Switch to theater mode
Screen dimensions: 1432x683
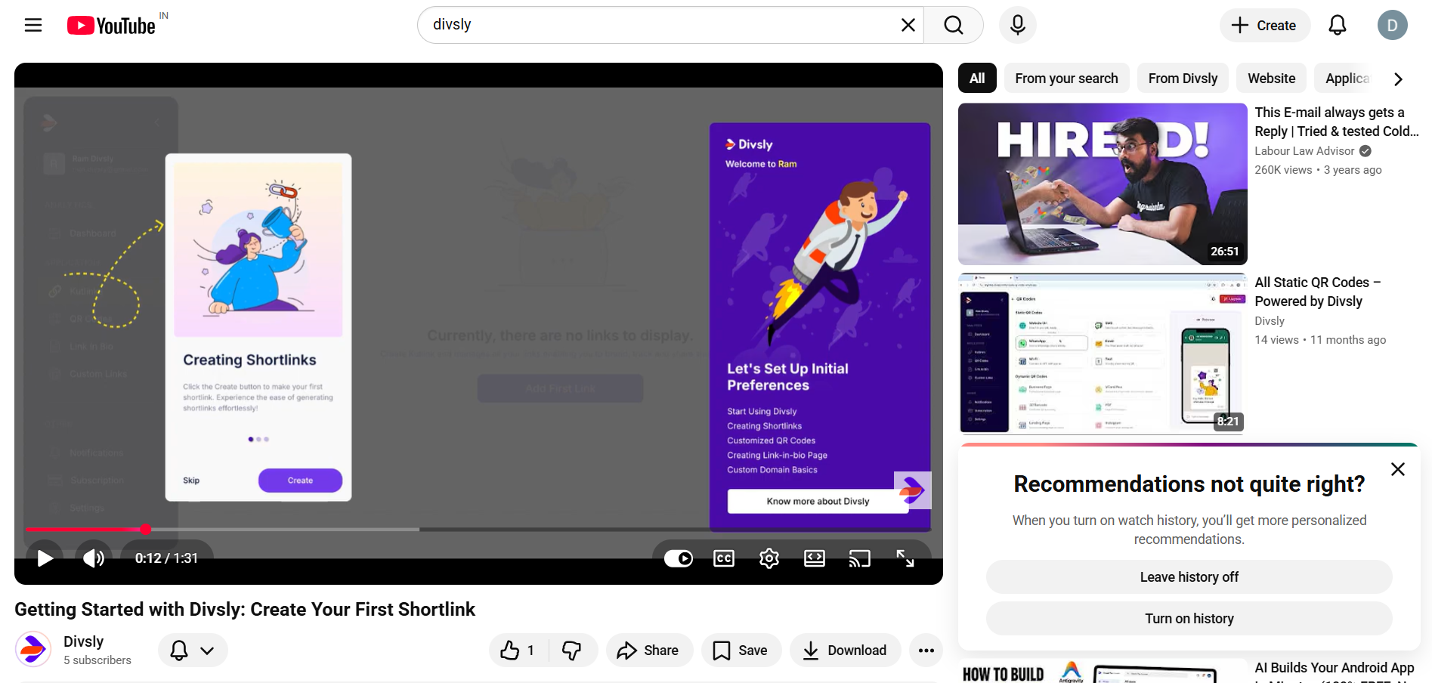815,558
